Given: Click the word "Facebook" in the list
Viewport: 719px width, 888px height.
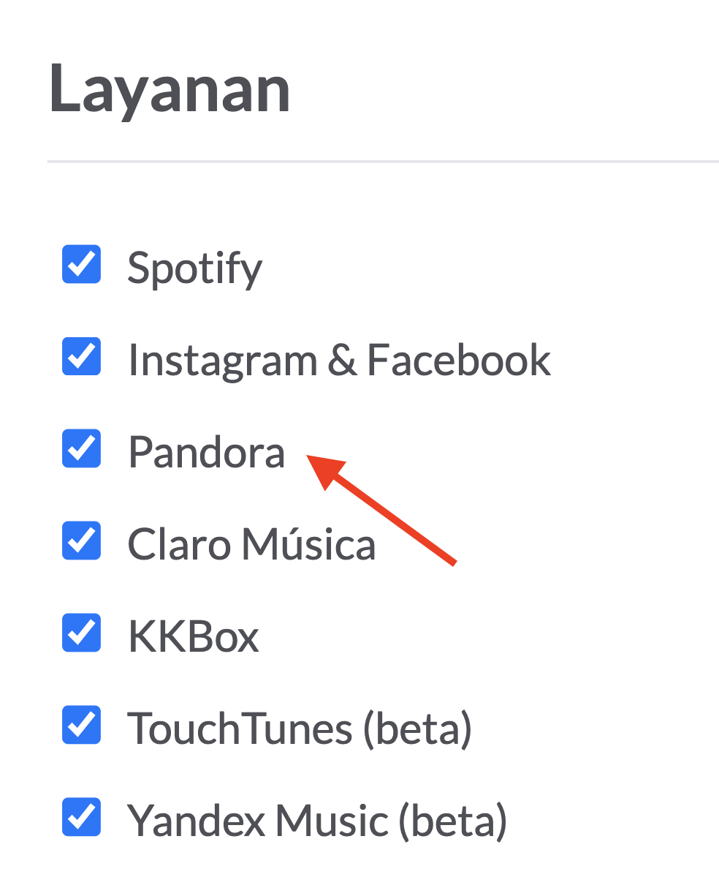Looking at the screenshot, I should point(458,360).
